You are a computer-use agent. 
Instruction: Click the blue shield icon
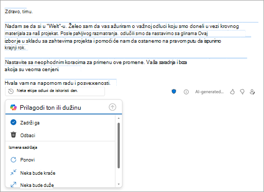(174, 91)
